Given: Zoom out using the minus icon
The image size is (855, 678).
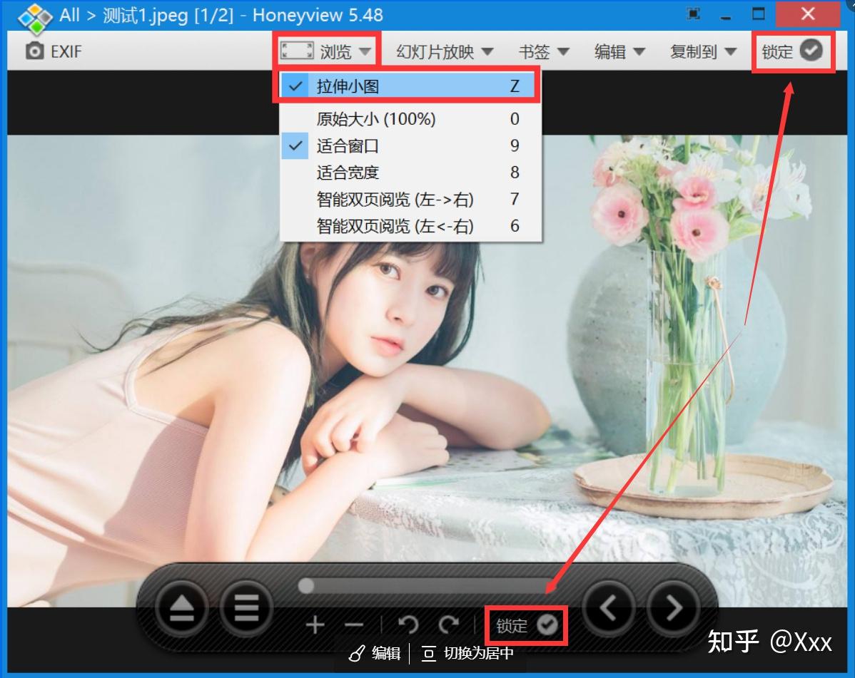Looking at the screenshot, I should coord(355,625).
